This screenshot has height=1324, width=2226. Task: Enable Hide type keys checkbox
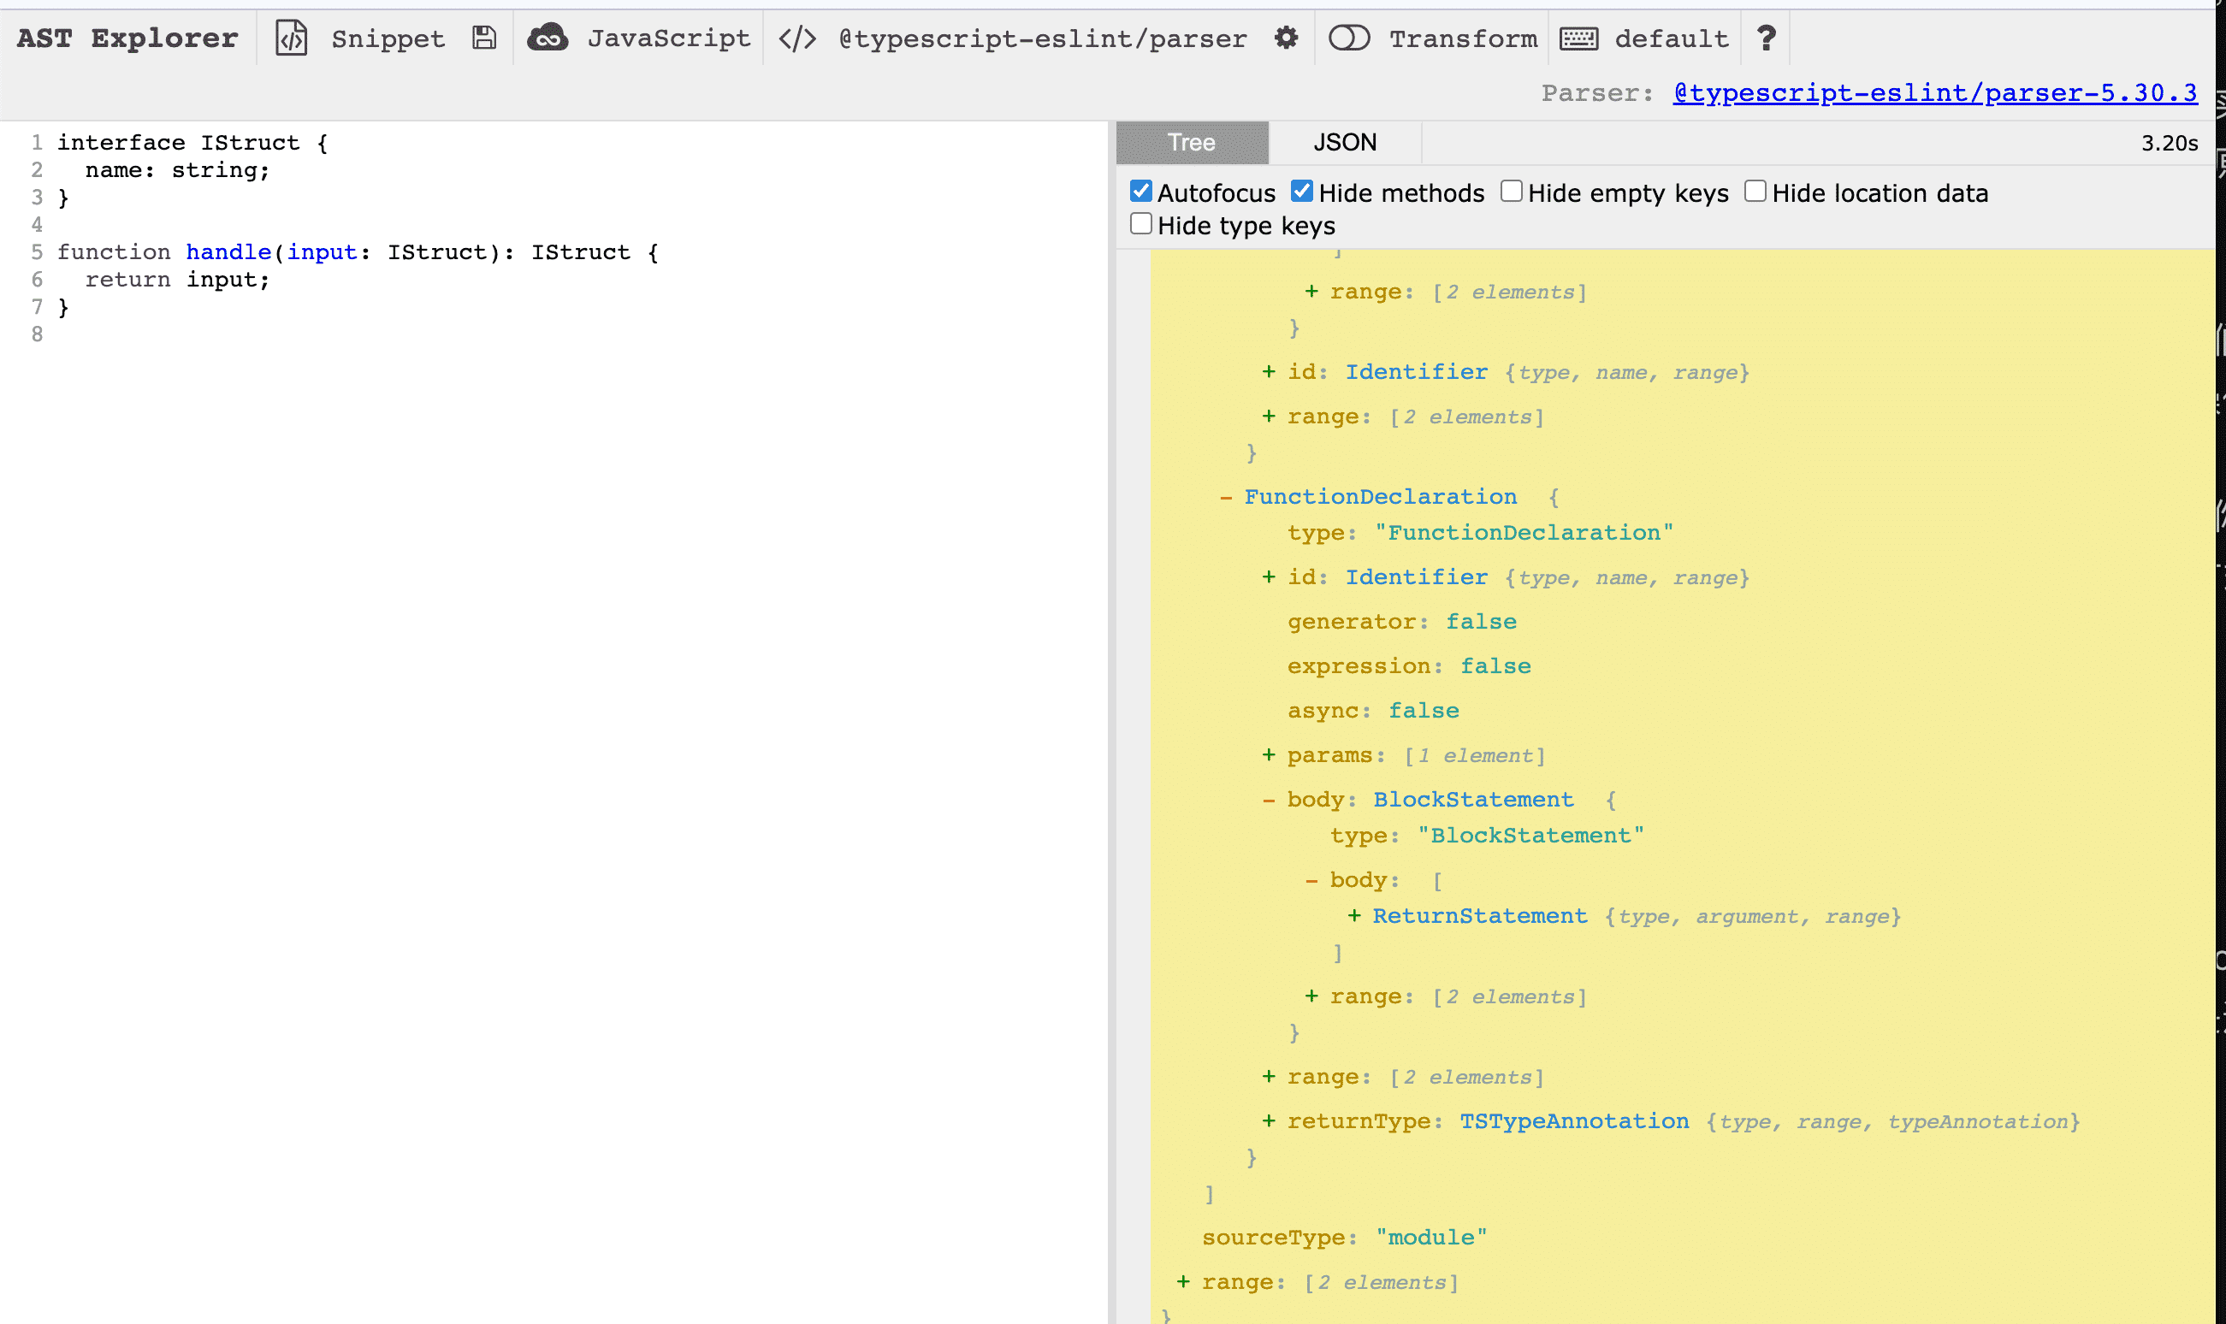(x=1141, y=224)
